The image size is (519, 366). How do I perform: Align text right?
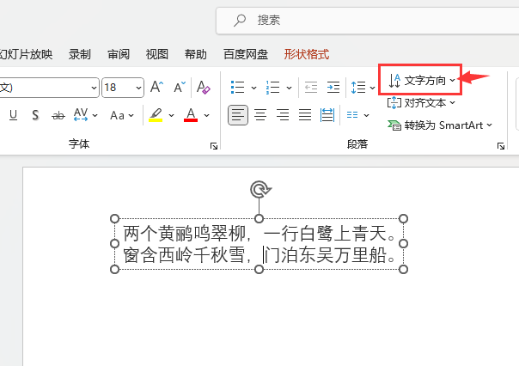coord(283,115)
